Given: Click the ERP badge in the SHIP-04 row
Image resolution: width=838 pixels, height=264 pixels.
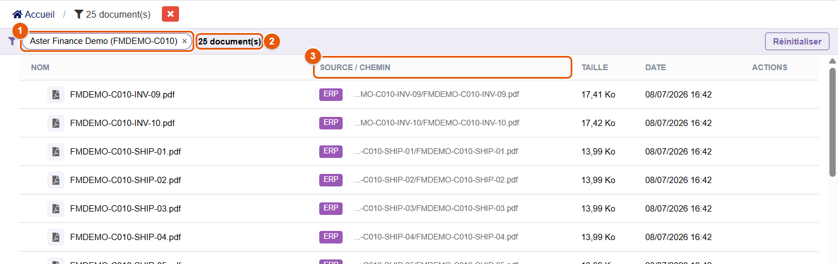Looking at the screenshot, I should [331, 237].
